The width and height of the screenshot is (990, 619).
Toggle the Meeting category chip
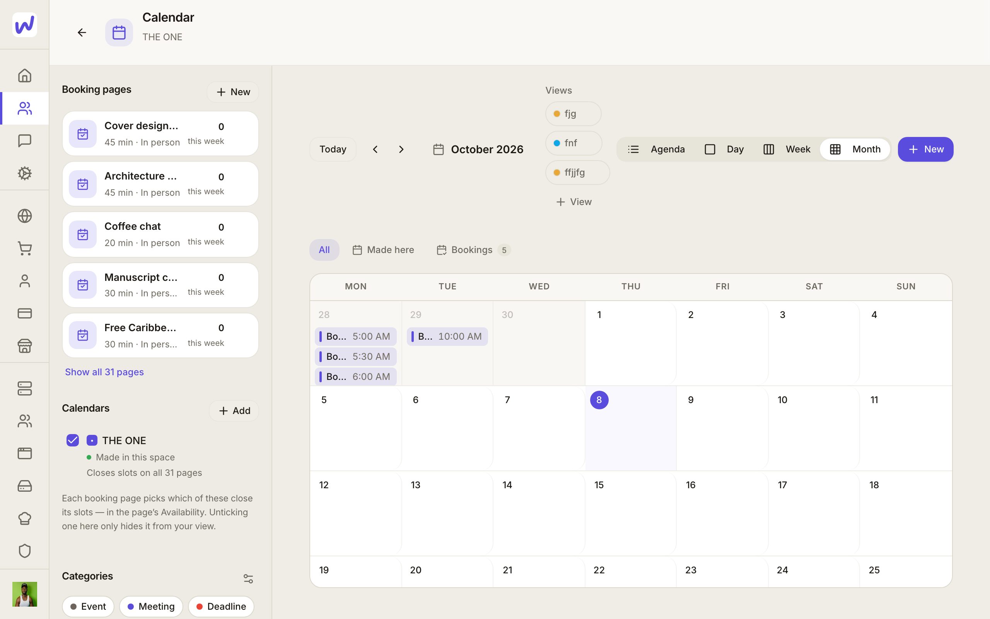point(151,606)
